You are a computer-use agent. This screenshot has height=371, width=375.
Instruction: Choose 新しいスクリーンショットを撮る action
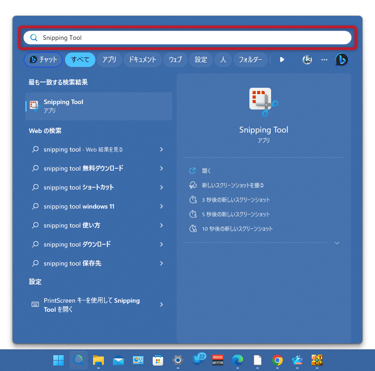pos(233,185)
